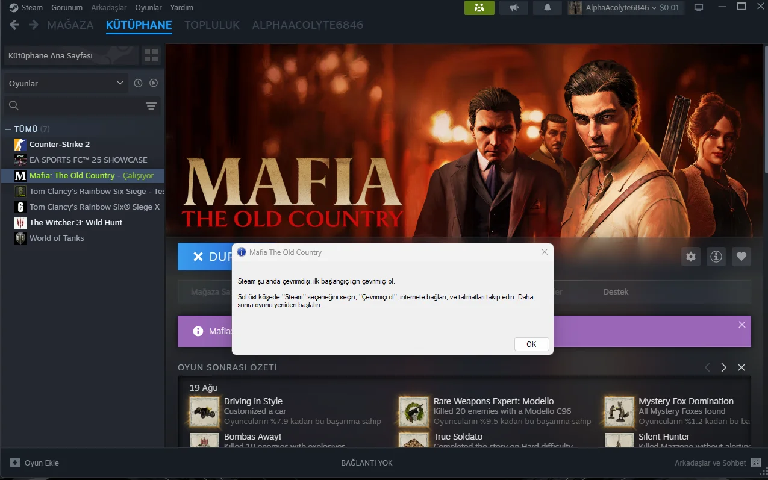Switch to TOPLULUK tab
The image size is (768, 480).
point(212,25)
